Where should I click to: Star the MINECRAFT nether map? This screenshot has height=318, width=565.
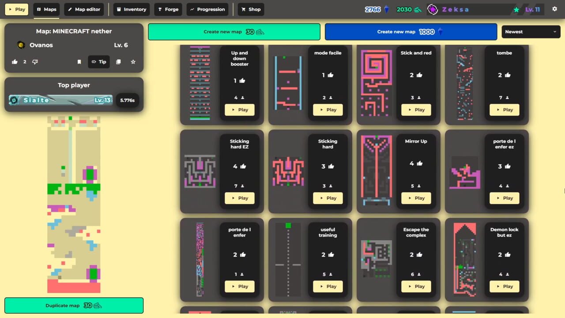click(133, 62)
